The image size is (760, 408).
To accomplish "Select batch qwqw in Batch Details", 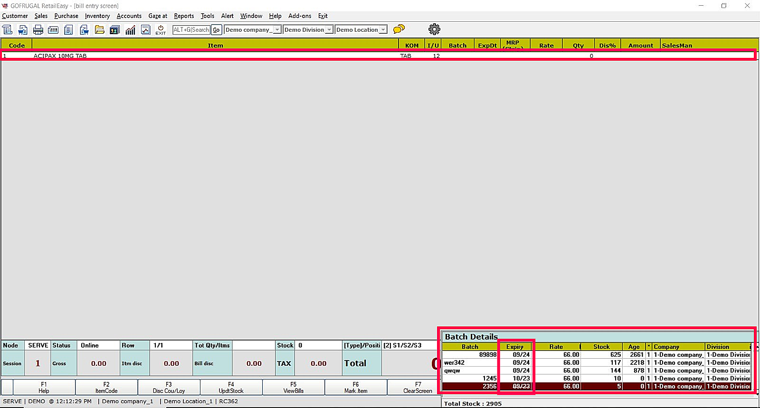I will pyautogui.click(x=597, y=371).
